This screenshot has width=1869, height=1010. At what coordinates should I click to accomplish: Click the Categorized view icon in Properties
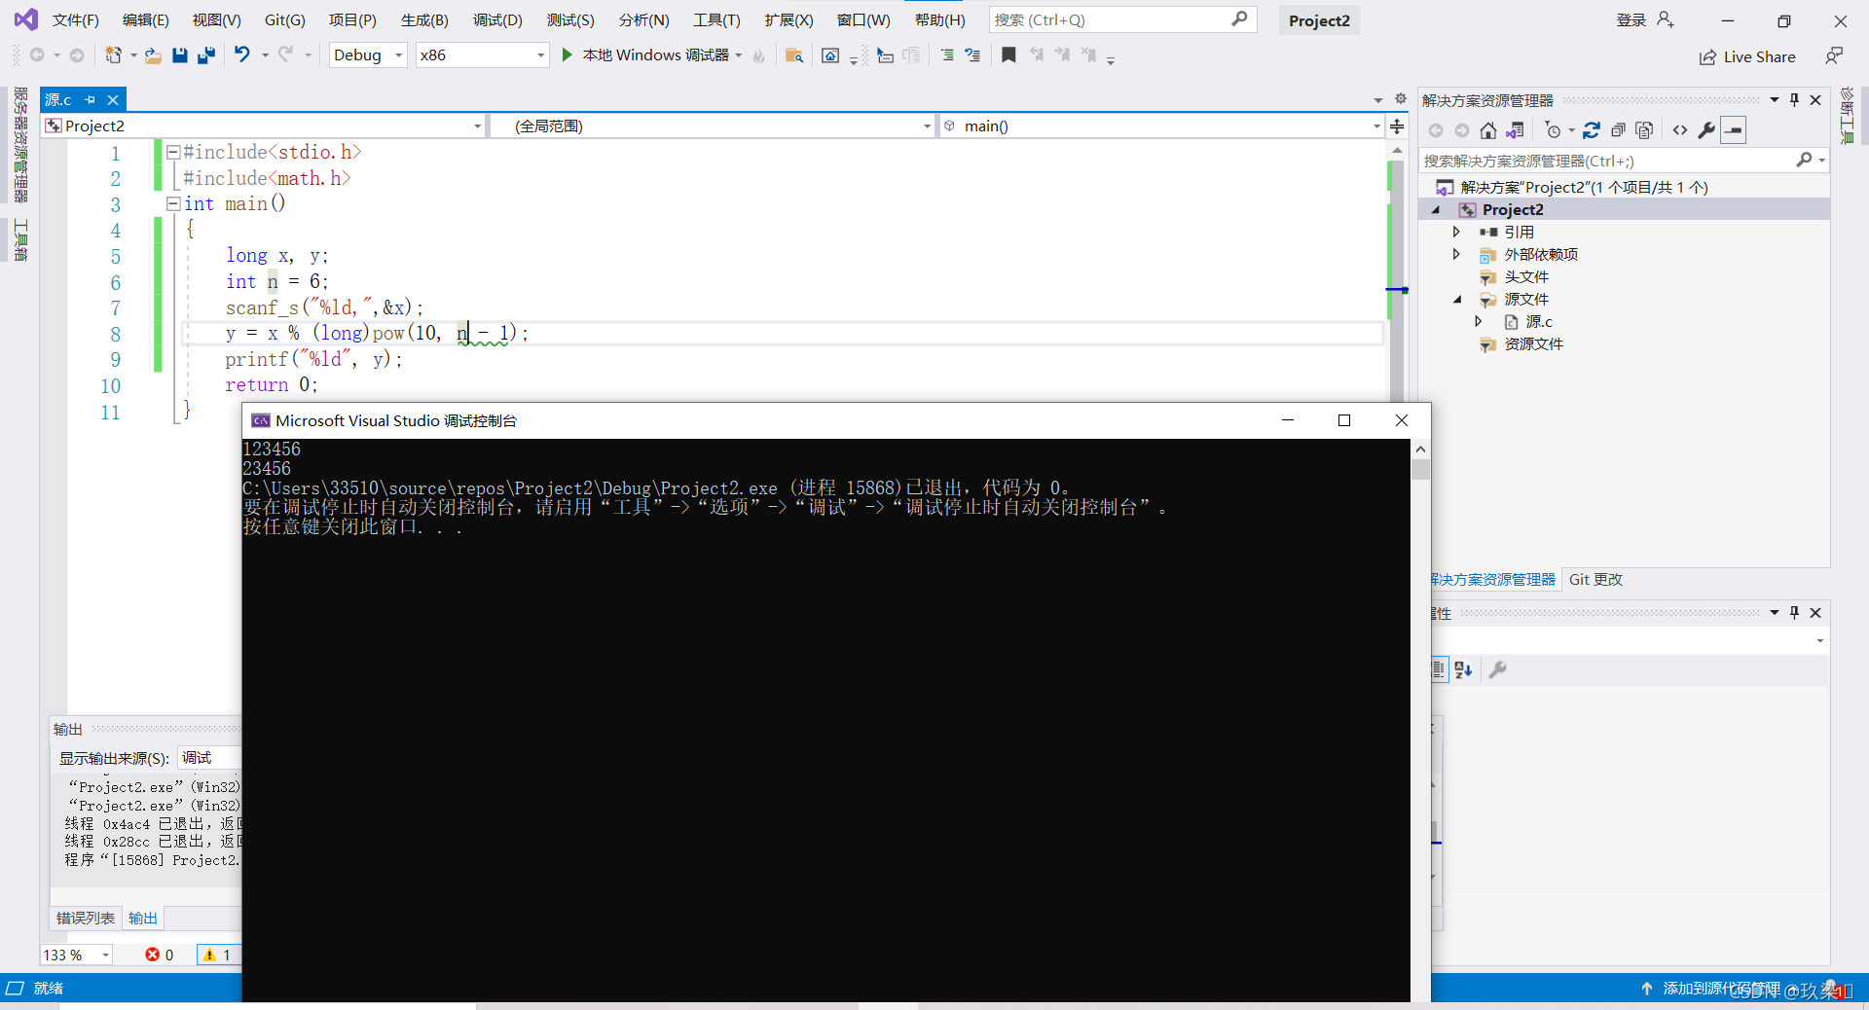tap(1439, 669)
